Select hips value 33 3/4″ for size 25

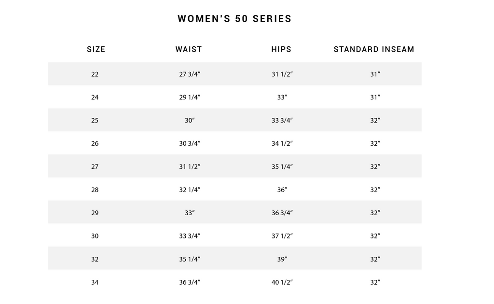click(x=282, y=120)
